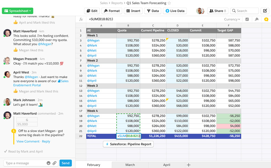Viewport: 271px width, 168px height.
Task: Select the red highlighted $4,000 cell
Action: (x=228, y=126)
